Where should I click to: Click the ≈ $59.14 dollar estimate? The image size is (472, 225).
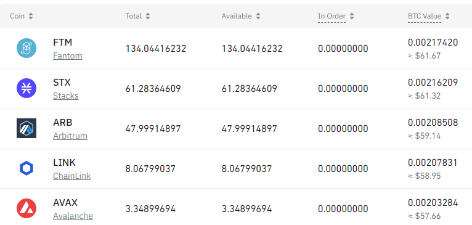[425, 136]
